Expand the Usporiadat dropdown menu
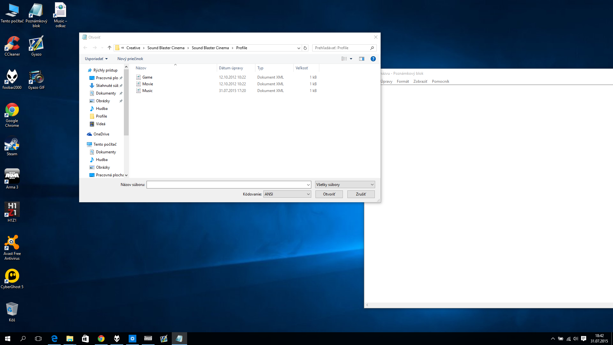613x345 pixels. click(96, 58)
